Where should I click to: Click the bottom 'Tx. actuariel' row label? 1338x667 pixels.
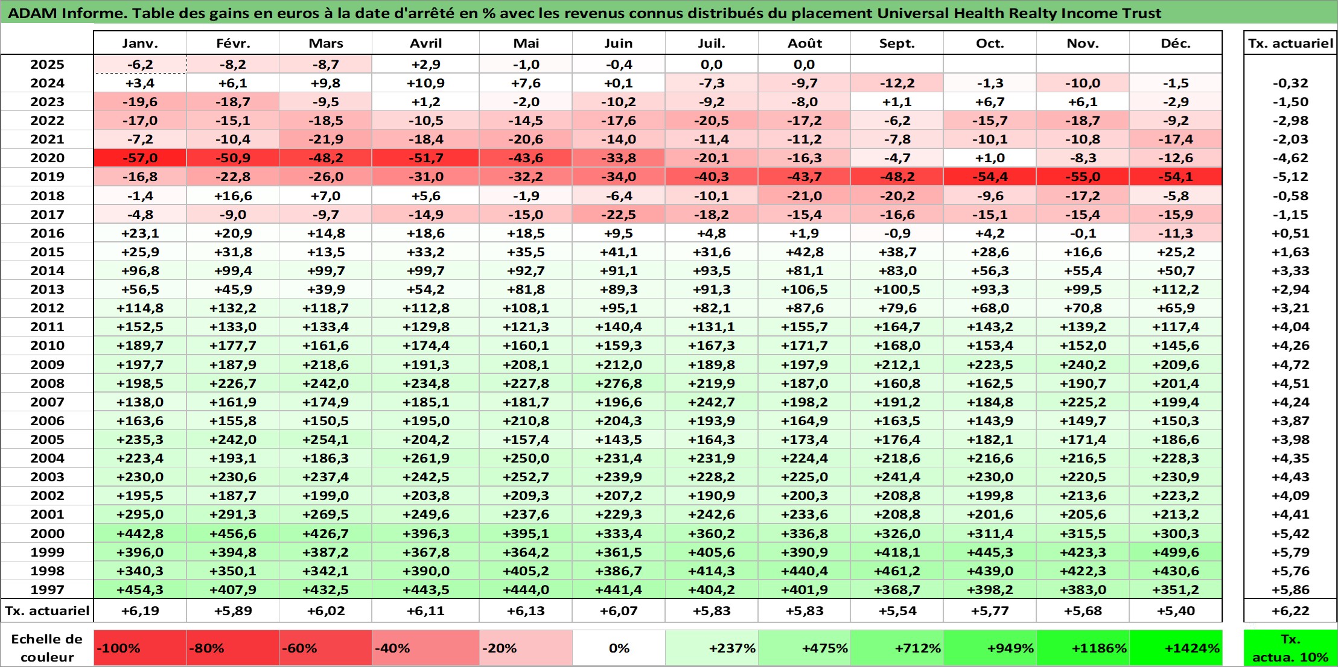[x=47, y=610]
